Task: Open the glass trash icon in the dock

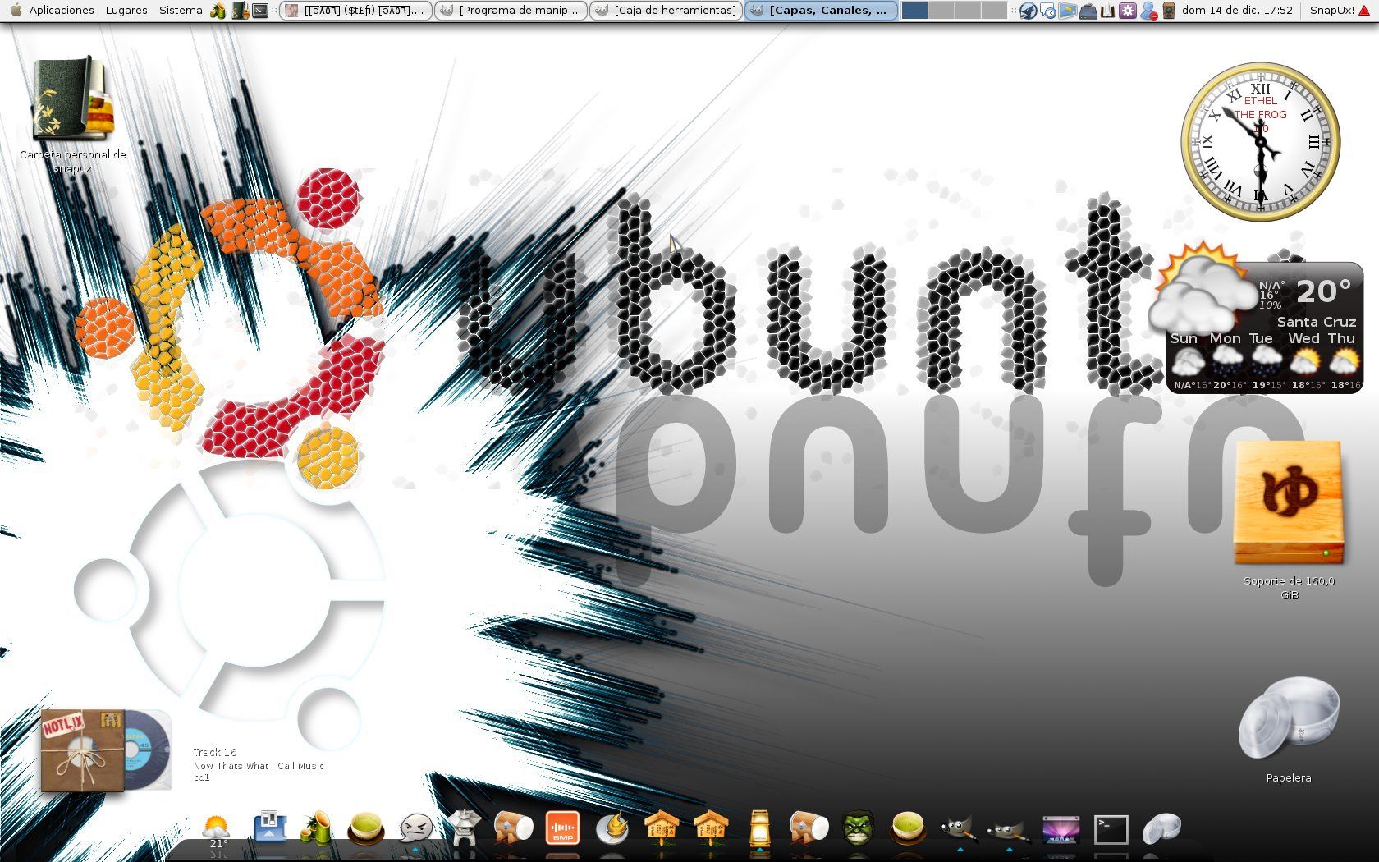Action: (x=1161, y=828)
